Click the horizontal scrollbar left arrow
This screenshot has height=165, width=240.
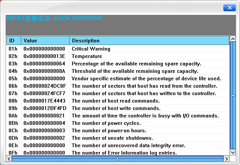point(9,159)
